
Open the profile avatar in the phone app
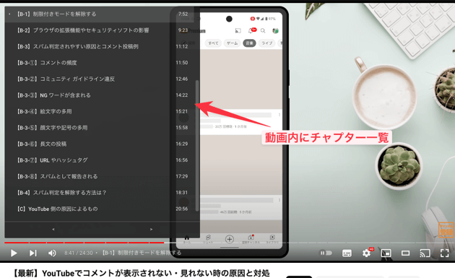pos(275,30)
